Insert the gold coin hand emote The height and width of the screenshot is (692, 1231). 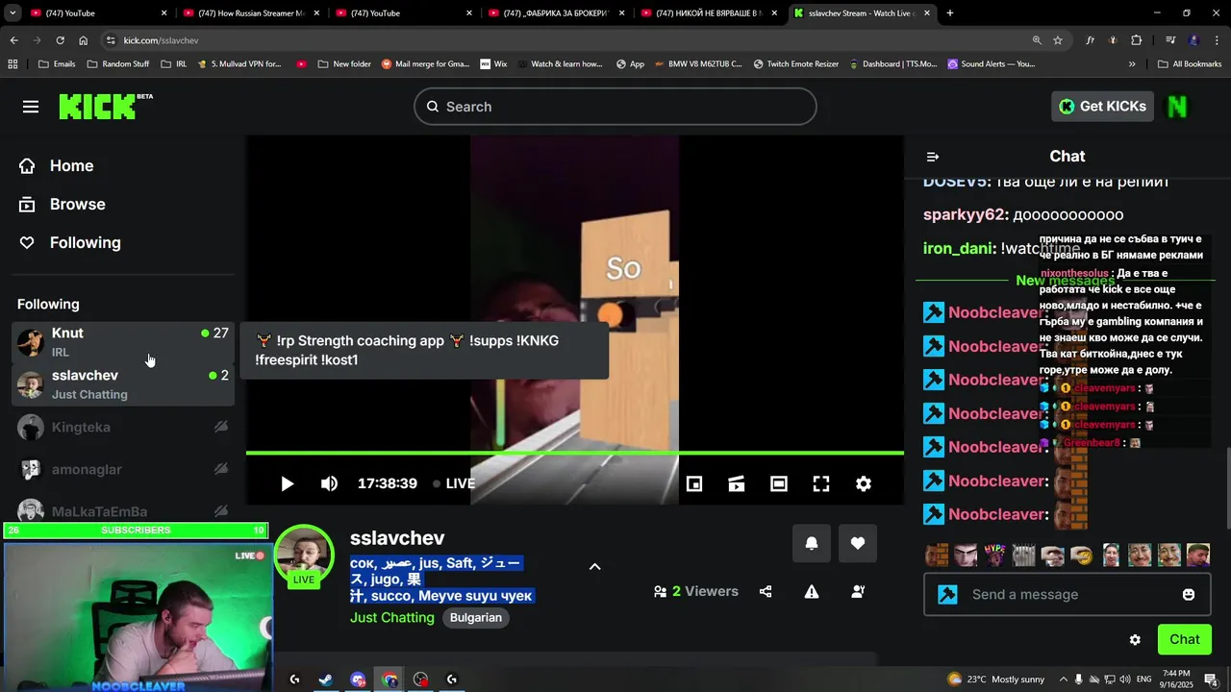pos(1082,555)
